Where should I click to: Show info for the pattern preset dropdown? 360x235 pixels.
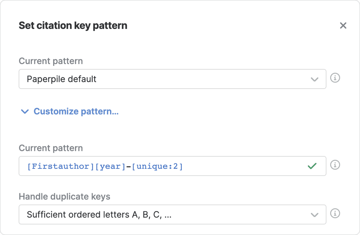(335, 78)
